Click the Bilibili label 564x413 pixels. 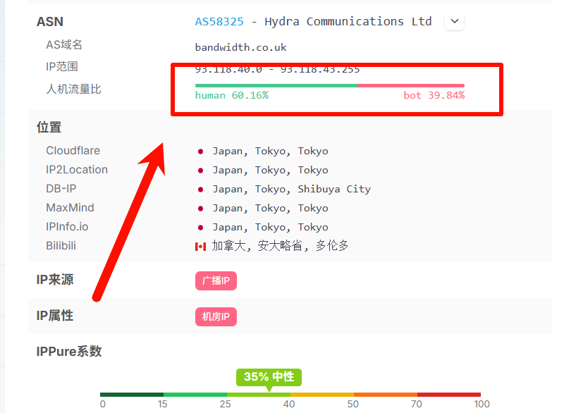point(61,246)
